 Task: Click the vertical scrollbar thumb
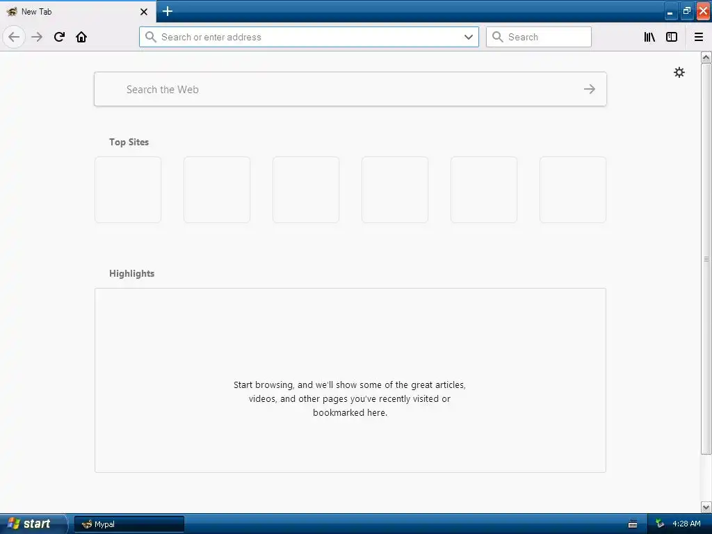(706, 259)
